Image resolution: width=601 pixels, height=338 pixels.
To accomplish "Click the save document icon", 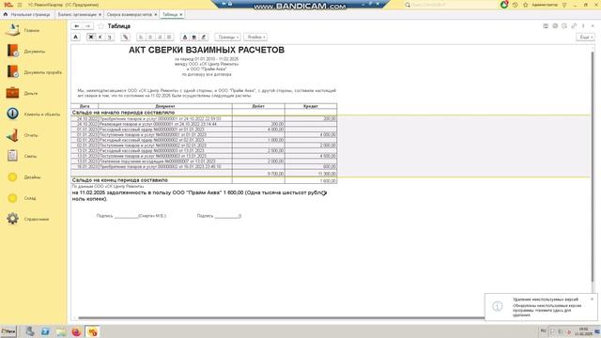I will point(546,26).
